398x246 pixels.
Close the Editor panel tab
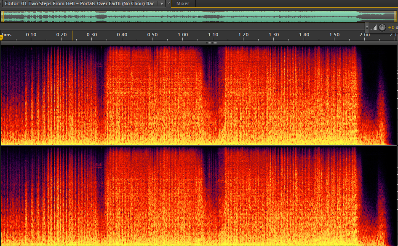(x=168, y=3)
